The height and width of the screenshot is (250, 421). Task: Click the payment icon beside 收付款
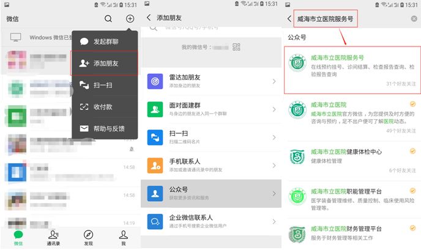pyautogui.click(x=84, y=107)
